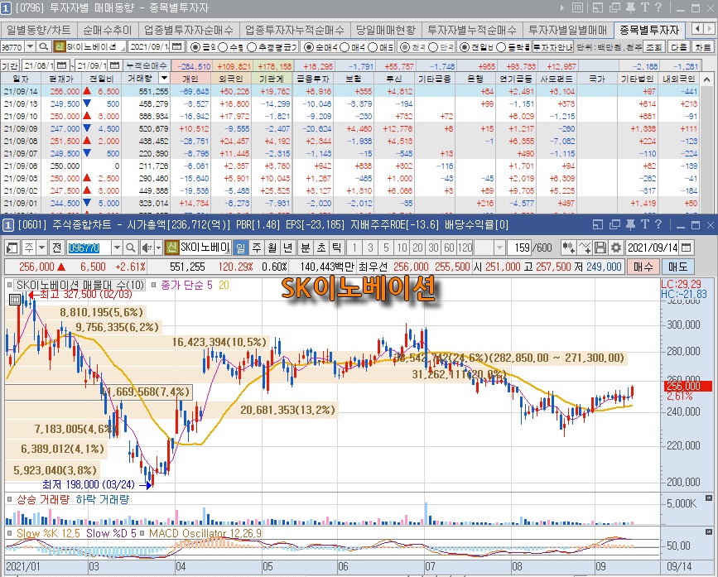Select the 60 interval button
The height and width of the screenshot is (577, 718).
(449, 248)
